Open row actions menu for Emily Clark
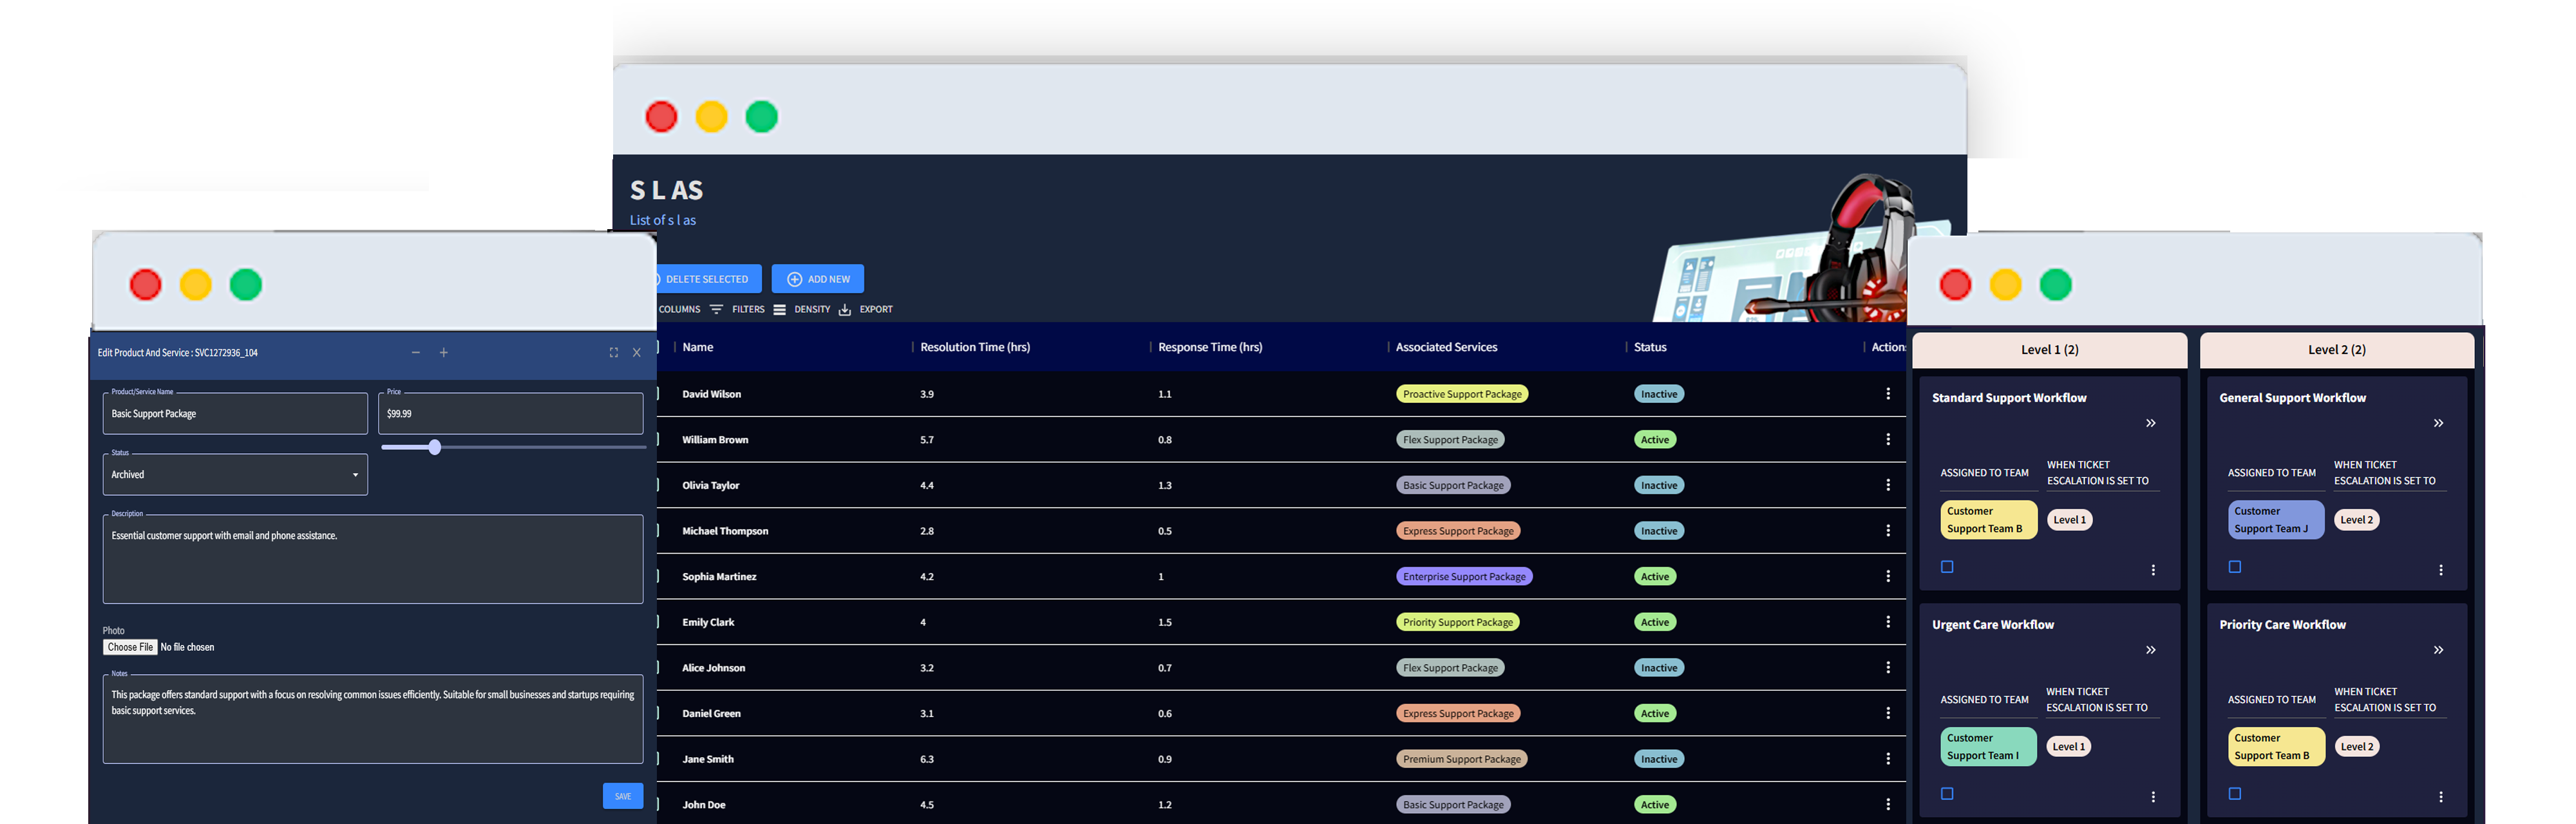The height and width of the screenshot is (824, 2576). click(1887, 622)
